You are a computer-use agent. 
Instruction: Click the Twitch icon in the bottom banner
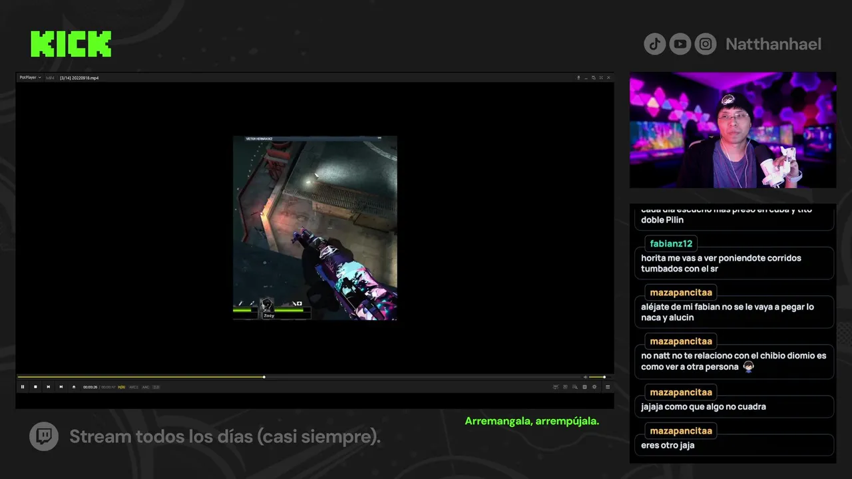(x=44, y=436)
